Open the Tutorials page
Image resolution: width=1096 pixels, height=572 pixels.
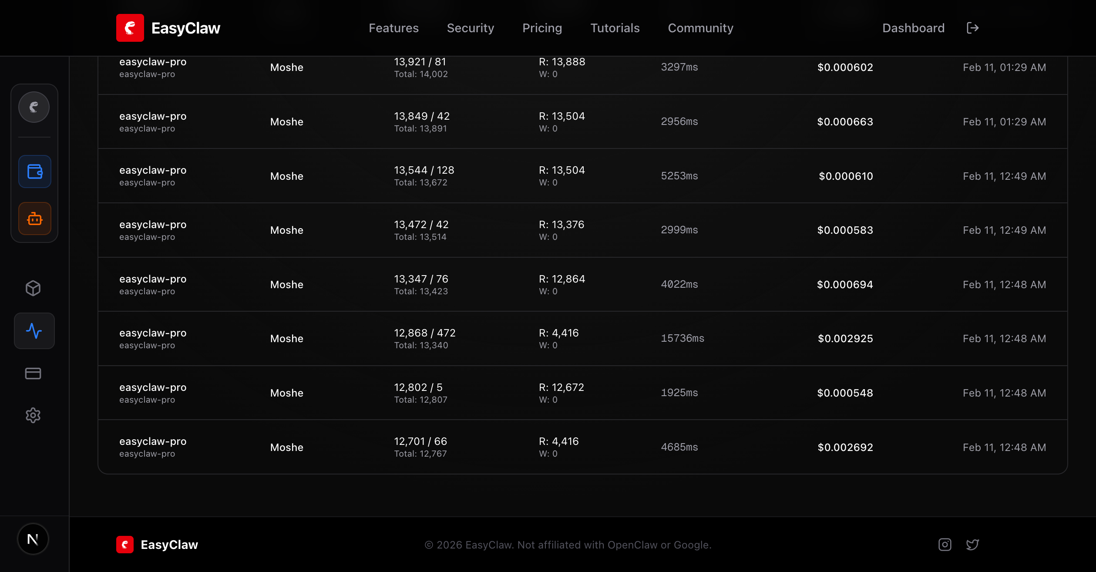[615, 27]
